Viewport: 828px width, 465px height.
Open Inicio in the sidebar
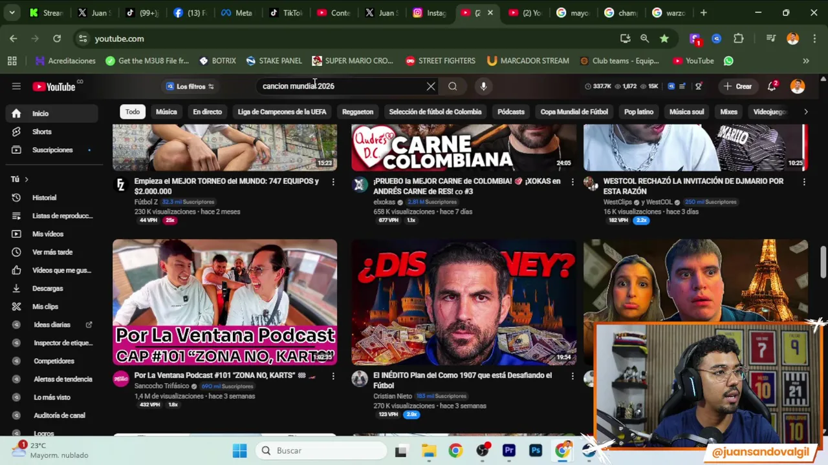[52, 113]
